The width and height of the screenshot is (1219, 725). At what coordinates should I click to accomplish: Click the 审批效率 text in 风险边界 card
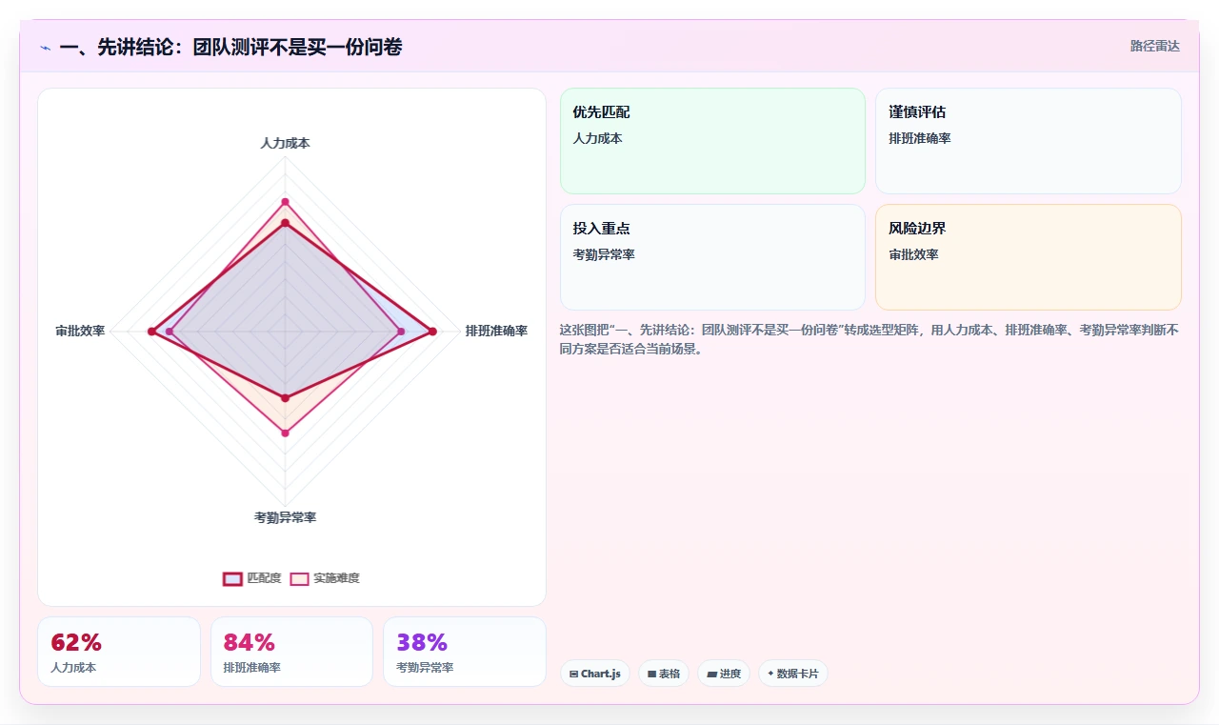[x=913, y=255]
